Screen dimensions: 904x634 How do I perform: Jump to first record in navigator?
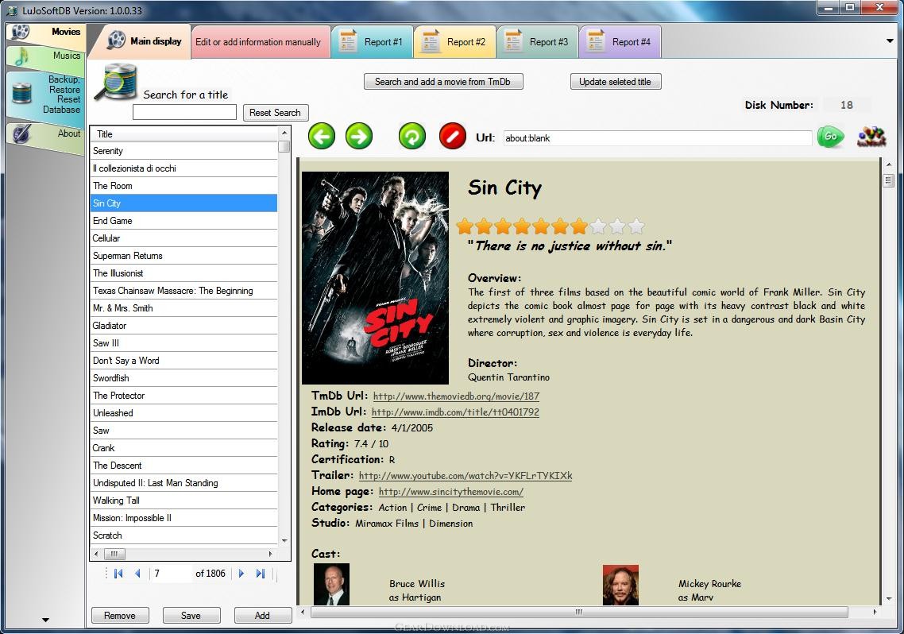pos(119,574)
